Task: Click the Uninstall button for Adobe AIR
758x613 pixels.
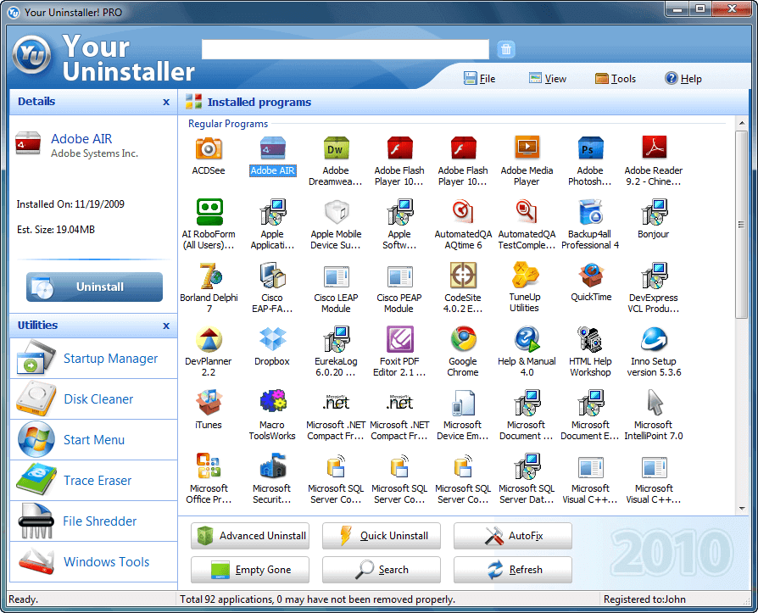Action: 93,287
